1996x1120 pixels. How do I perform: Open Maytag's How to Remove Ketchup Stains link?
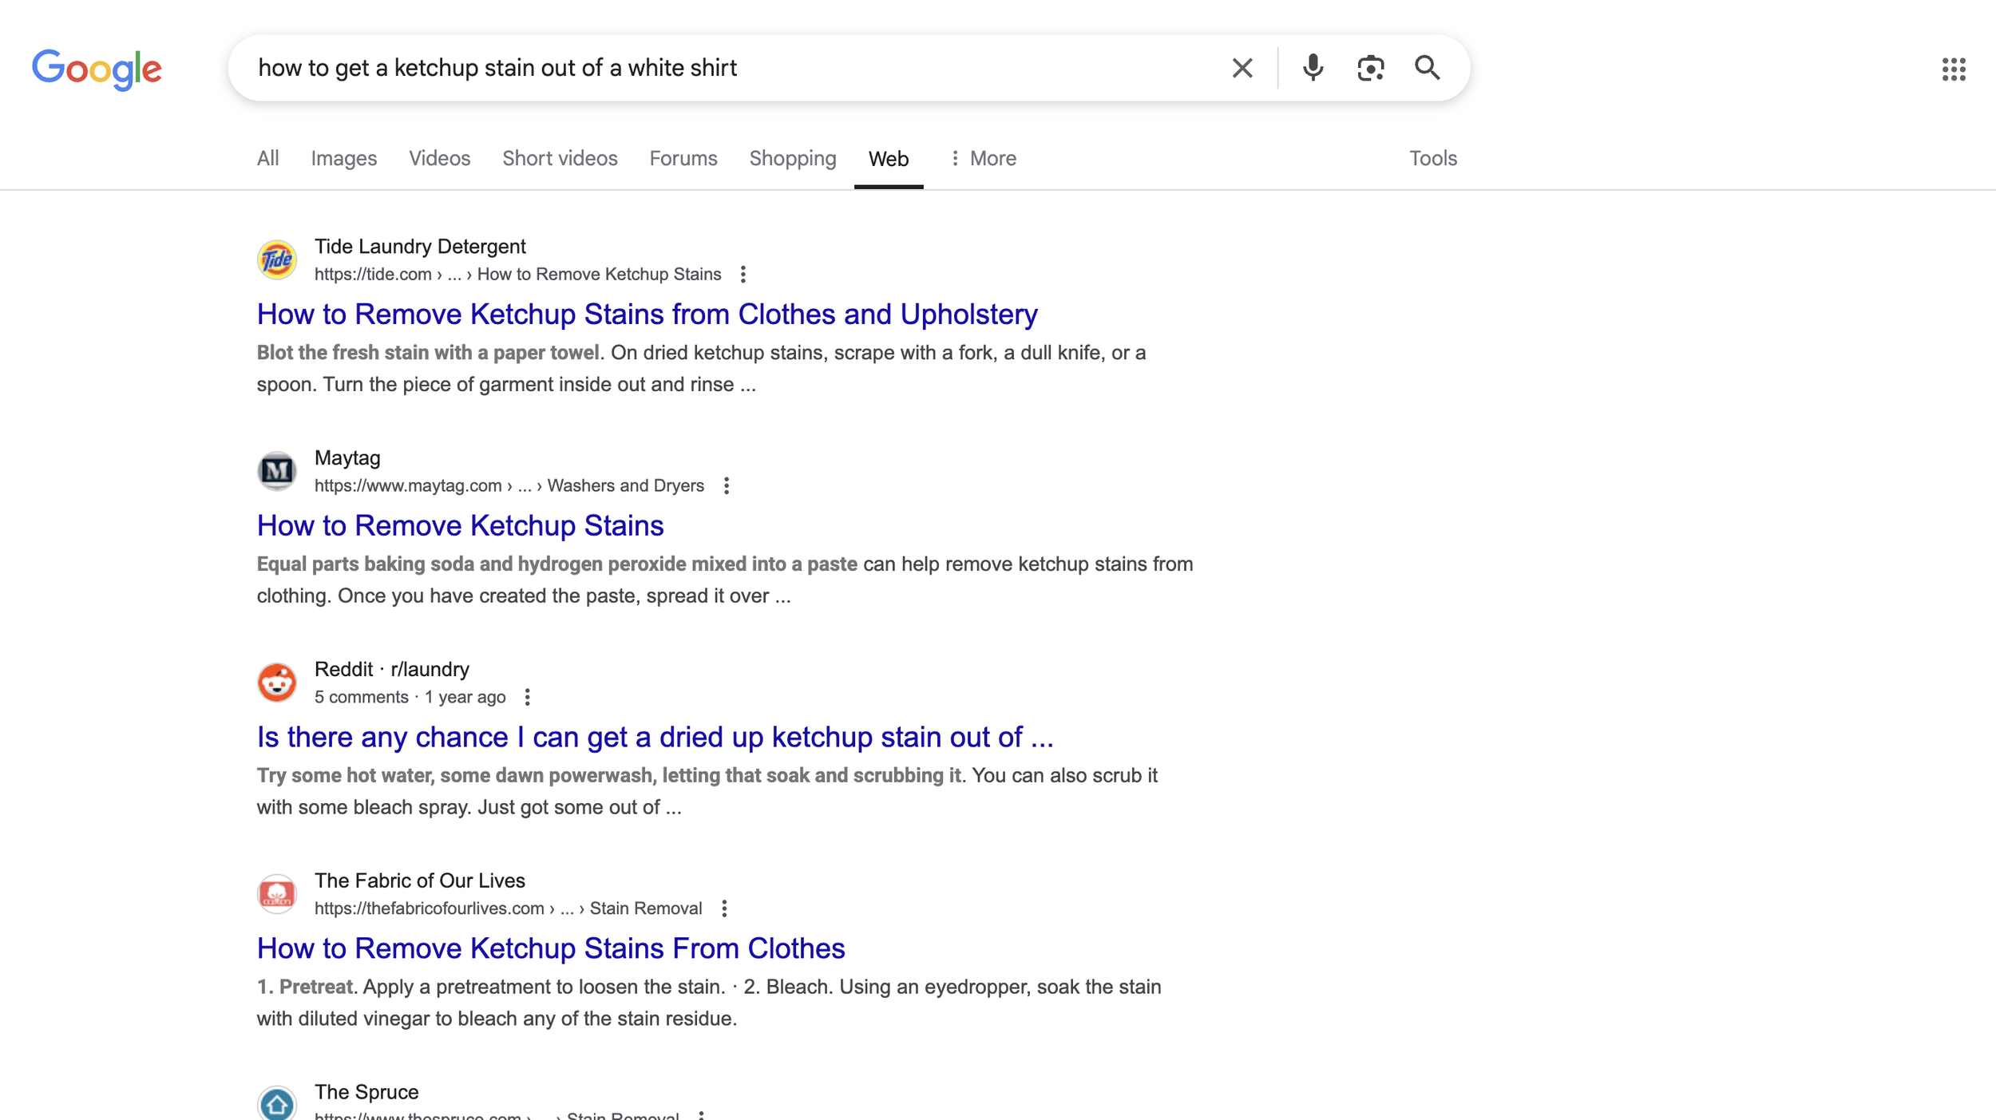pos(460,525)
